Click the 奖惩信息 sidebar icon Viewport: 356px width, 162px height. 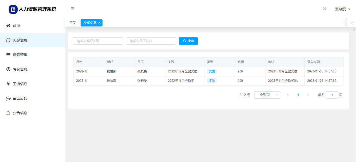pyautogui.click(x=8, y=40)
